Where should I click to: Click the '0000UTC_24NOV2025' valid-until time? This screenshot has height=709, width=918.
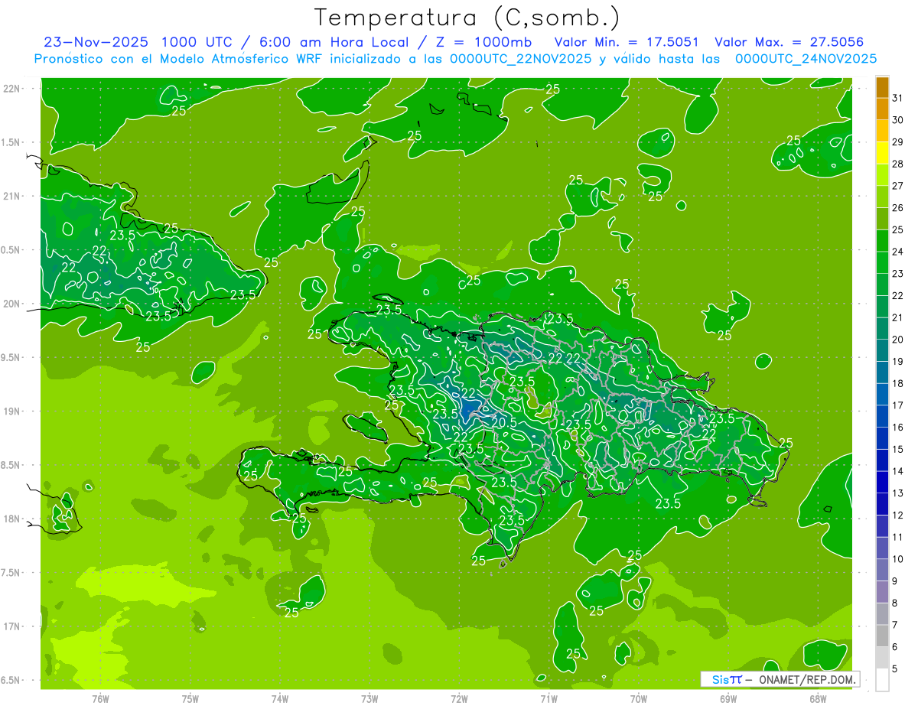(x=806, y=59)
